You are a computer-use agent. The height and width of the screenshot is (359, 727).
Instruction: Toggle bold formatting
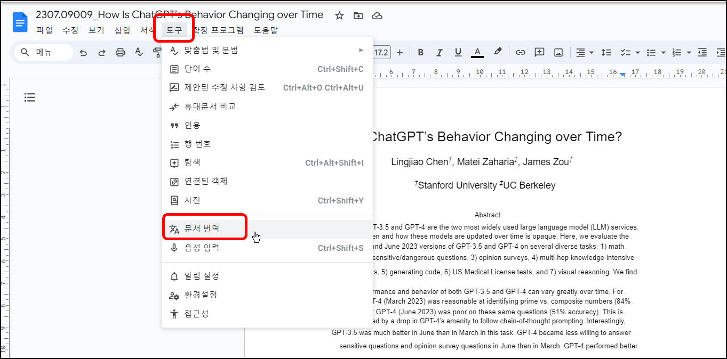point(421,52)
